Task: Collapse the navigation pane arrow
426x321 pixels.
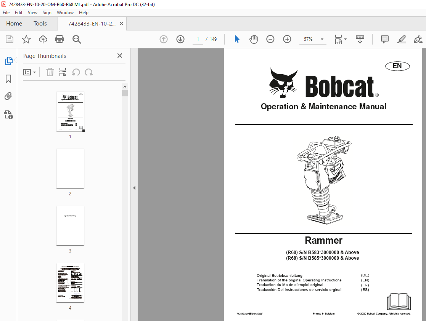Action: click(134, 188)
